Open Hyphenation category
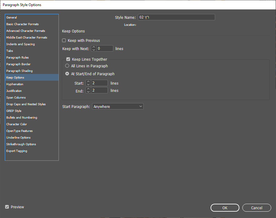This screenshot has width=276, height=218. [x=32, y=84]
